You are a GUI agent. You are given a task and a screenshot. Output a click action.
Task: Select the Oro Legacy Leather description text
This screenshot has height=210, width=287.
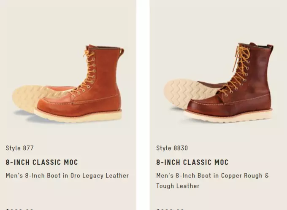(67, 175)
